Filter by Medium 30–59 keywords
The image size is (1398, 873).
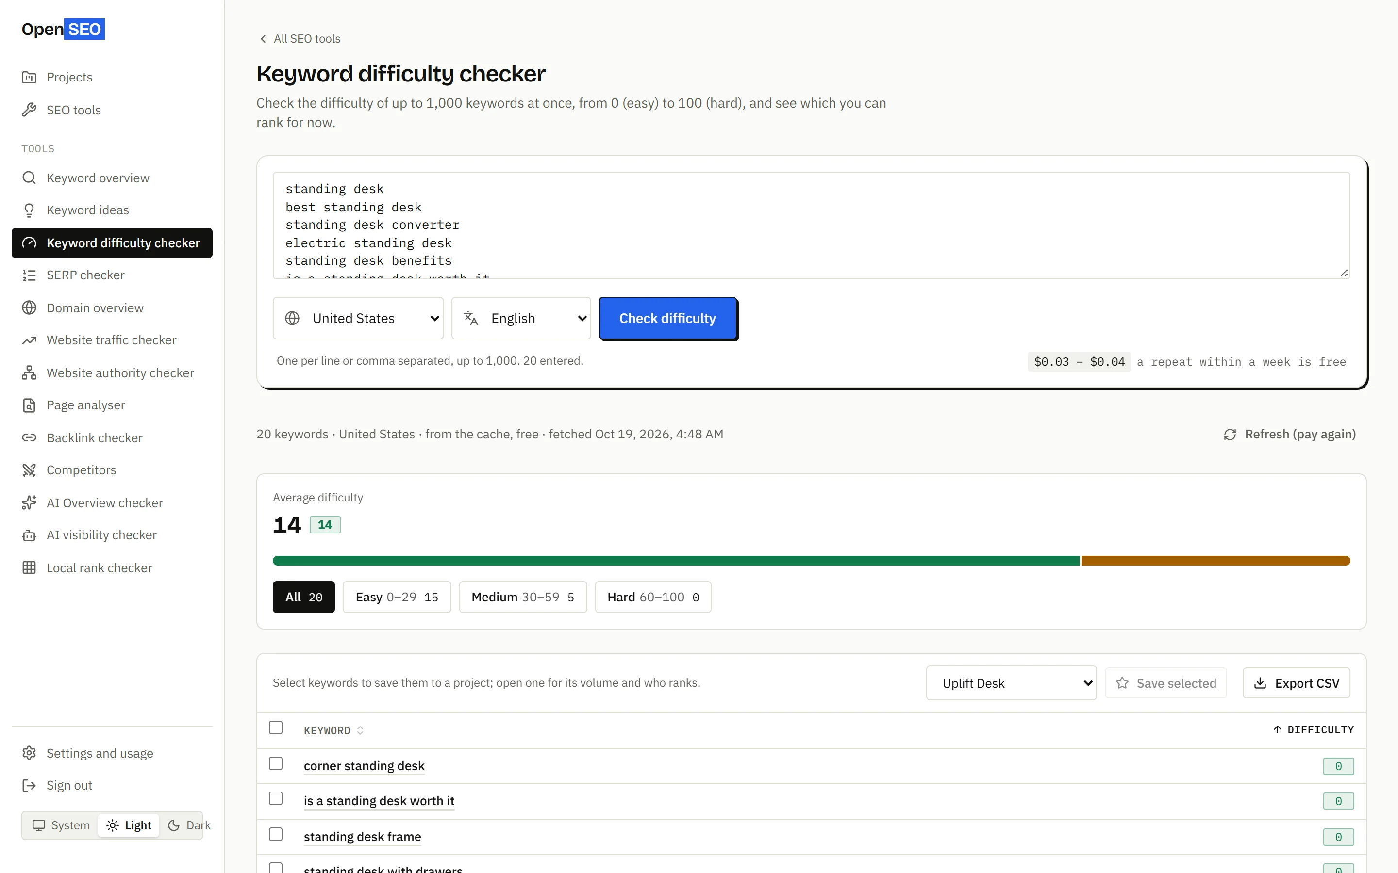tap(523, 597)
